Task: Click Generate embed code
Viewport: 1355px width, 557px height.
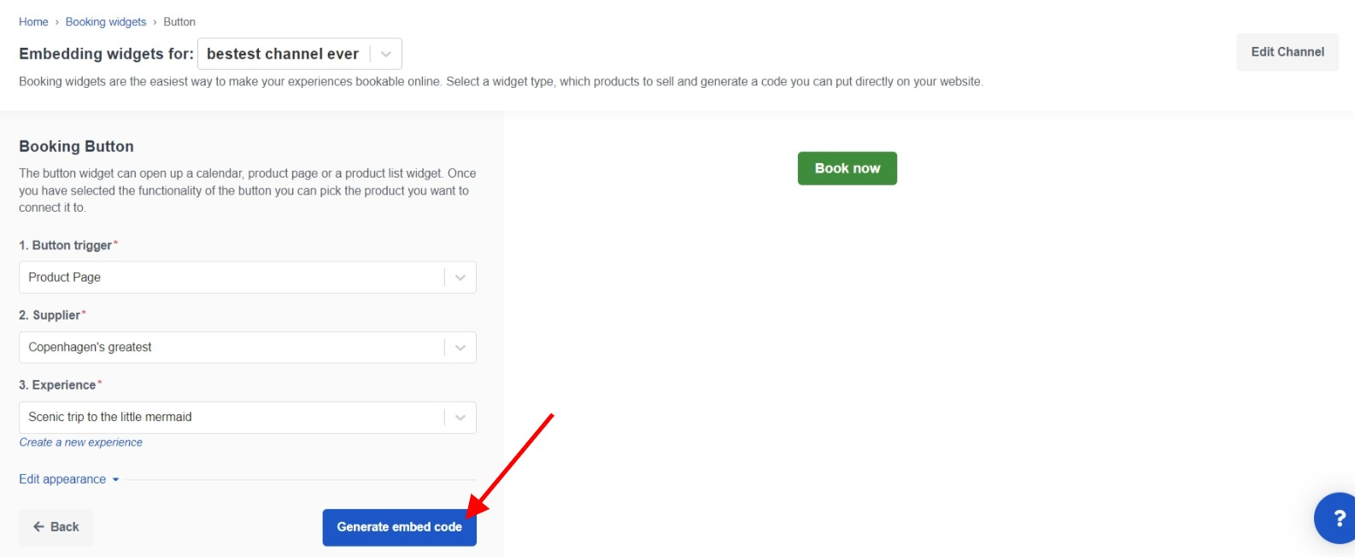Action: [x=399, y=526]
